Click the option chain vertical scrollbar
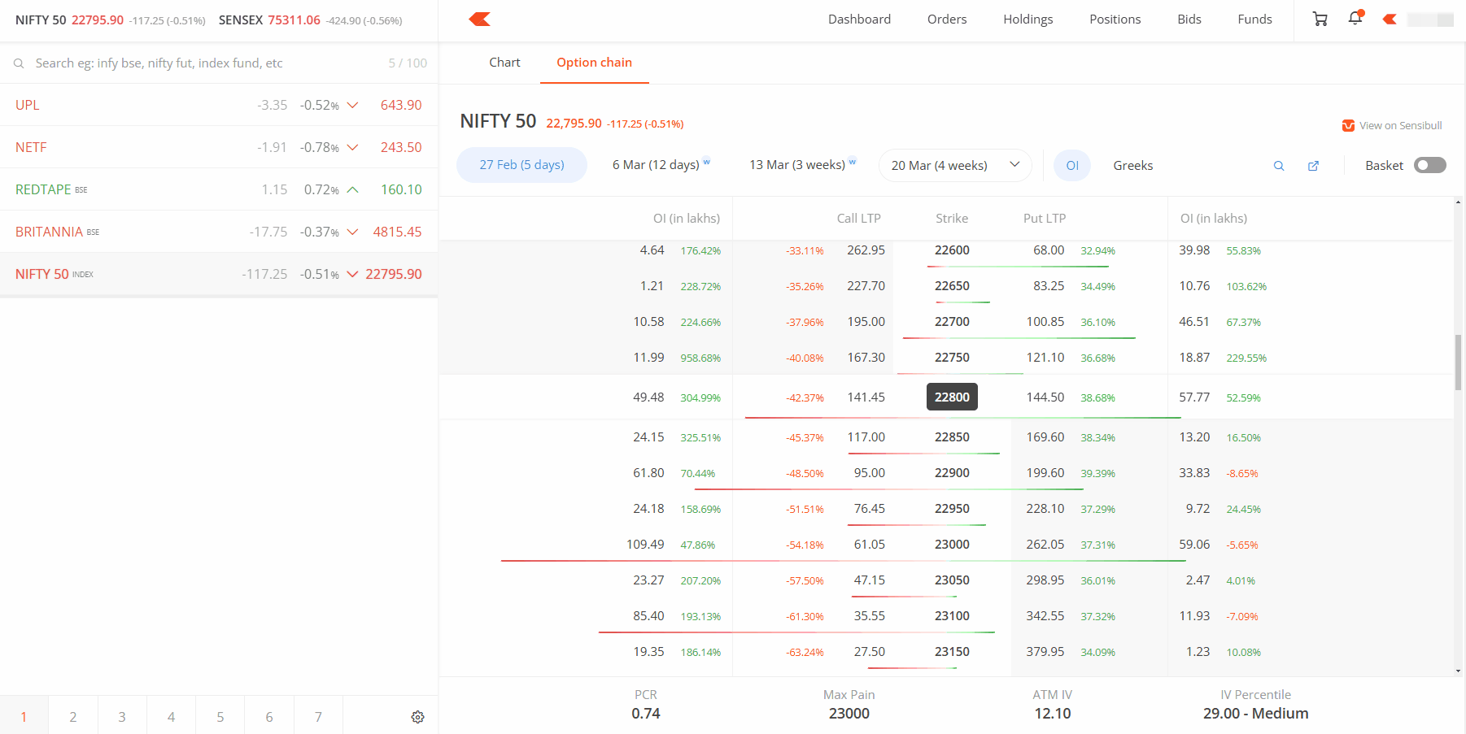1466x734 pixels. point(1458,363)
